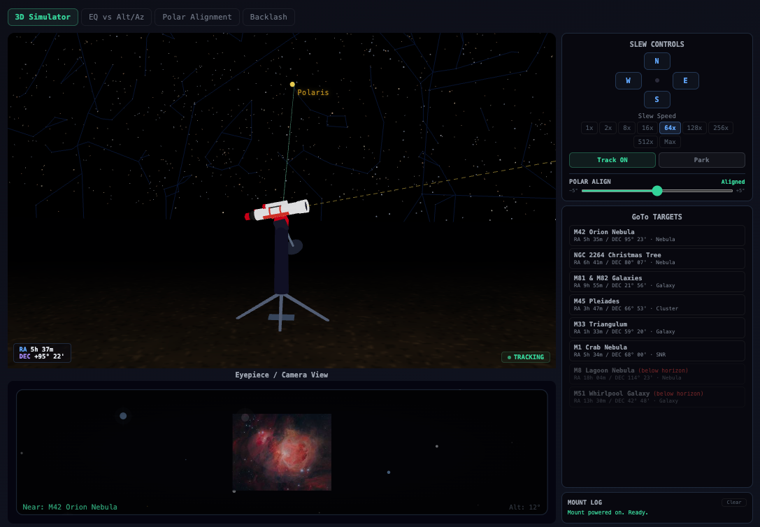Slew east with the E arrow button
Screen dimensions: 760x527
(x=685, y=80)
